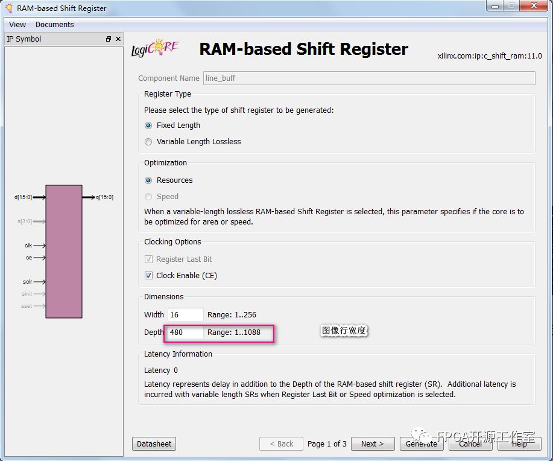Float the IP Symbol panel
553x461 pixels.
click(x=109, y=39)
